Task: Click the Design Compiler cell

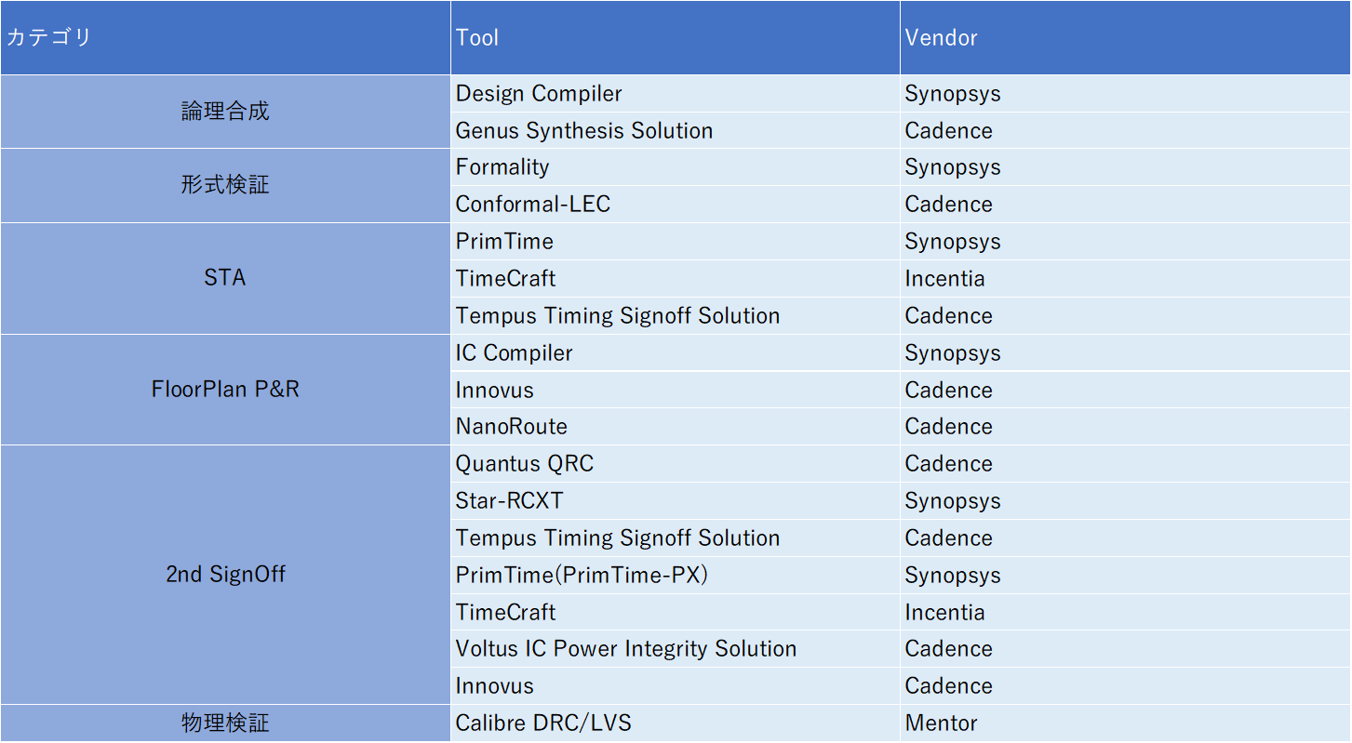Action: point(675,94)
